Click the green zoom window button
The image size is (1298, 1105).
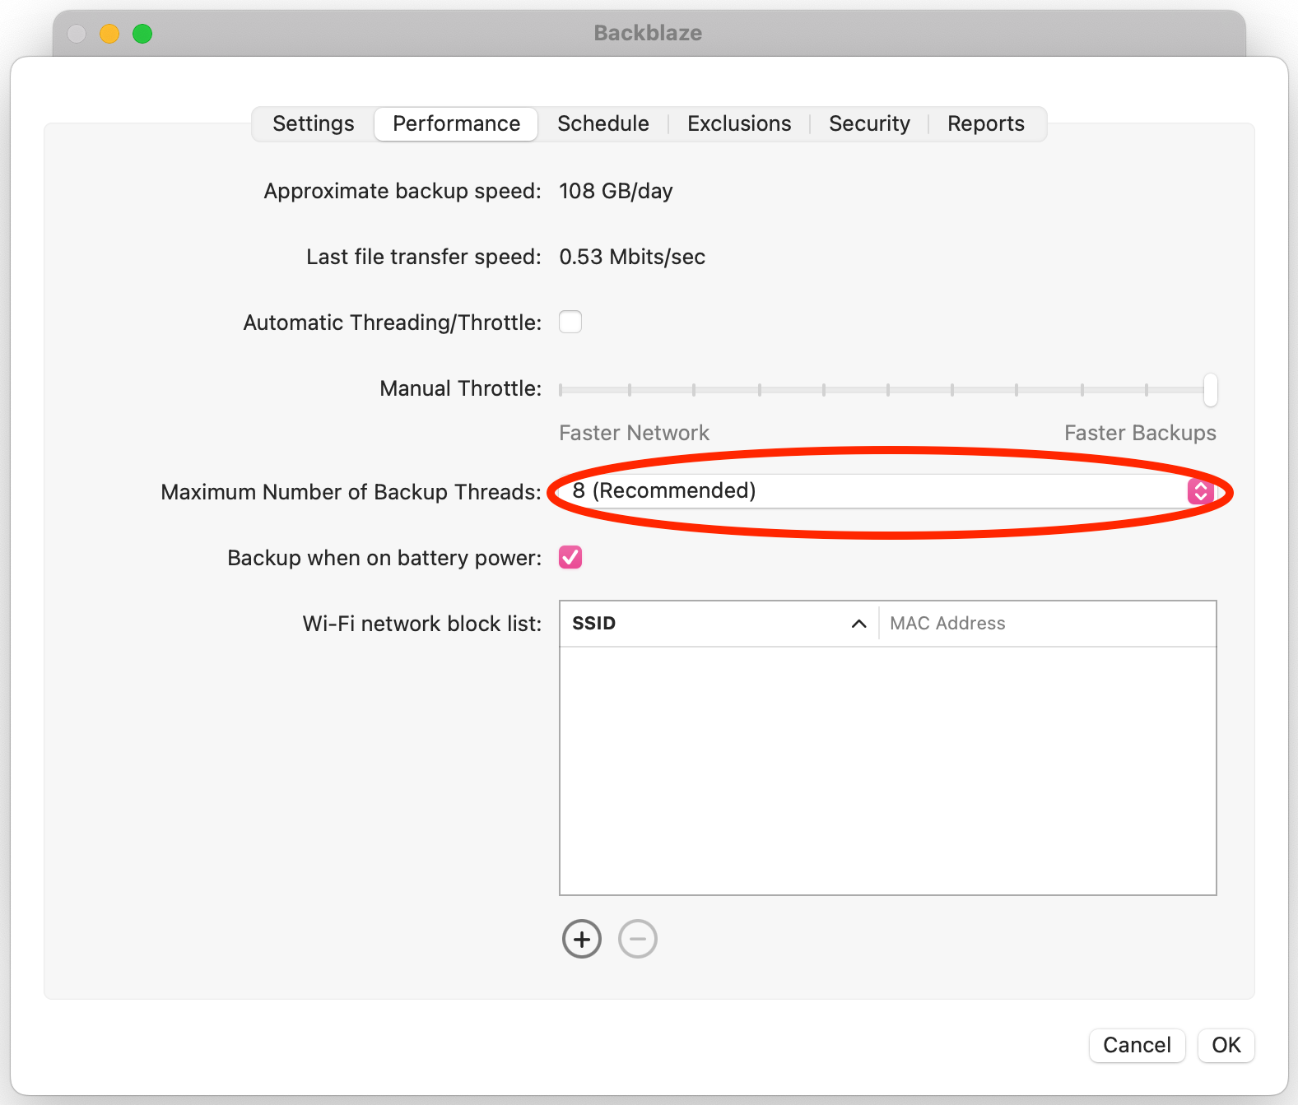[x=142, y=34]
